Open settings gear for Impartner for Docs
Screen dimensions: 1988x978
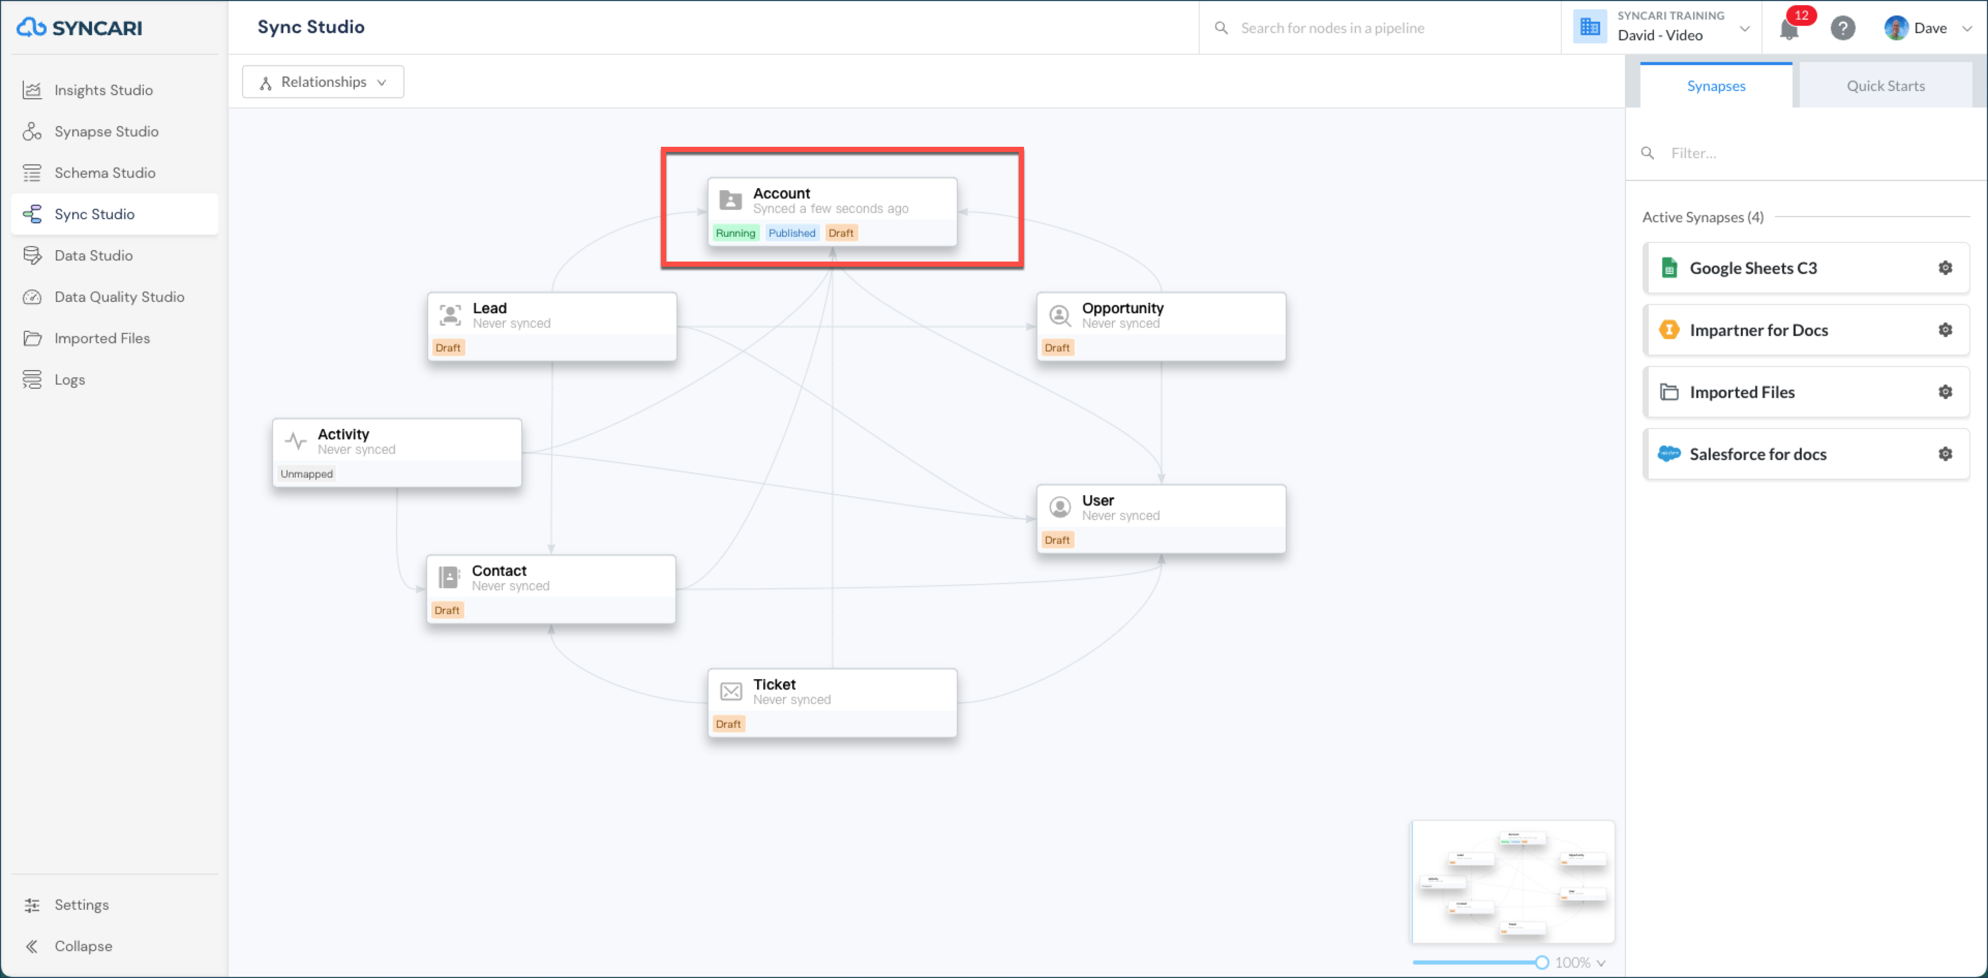click(1945, 330)
